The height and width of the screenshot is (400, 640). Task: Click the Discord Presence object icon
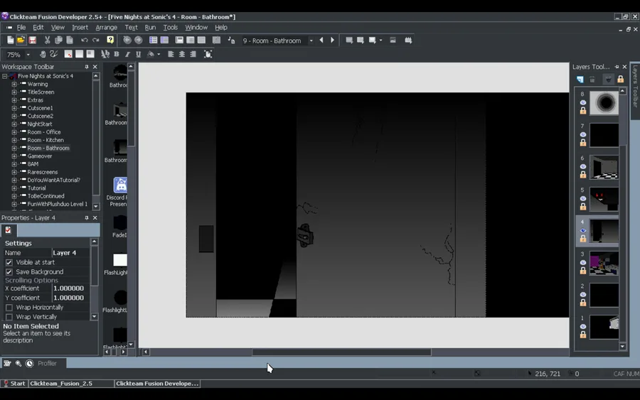click(120, 185)
